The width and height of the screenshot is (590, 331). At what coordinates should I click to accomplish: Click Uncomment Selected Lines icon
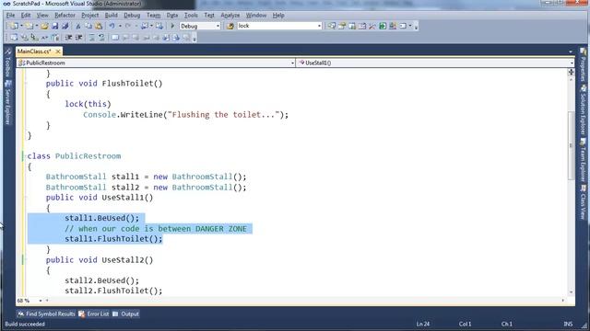coord(101,38)
